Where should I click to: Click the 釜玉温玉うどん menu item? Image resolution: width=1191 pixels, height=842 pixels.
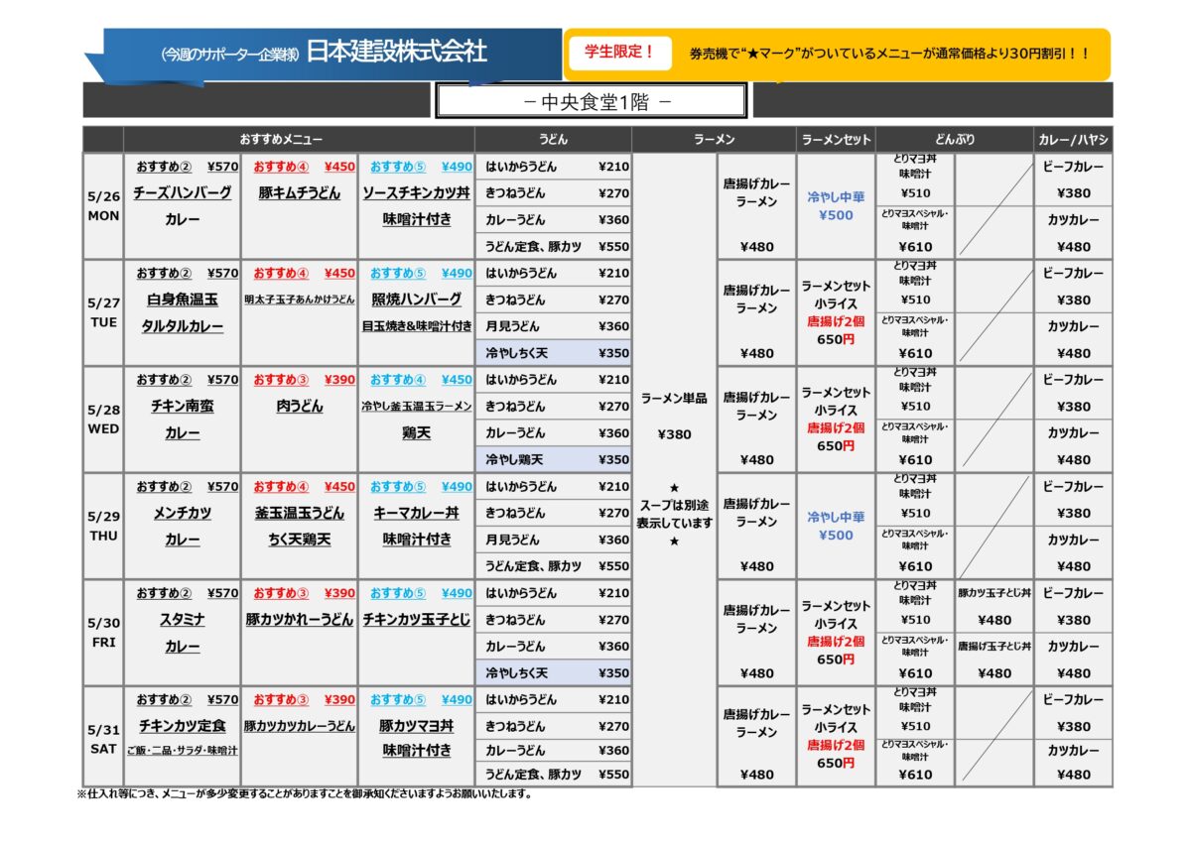[x=300, y=513]
